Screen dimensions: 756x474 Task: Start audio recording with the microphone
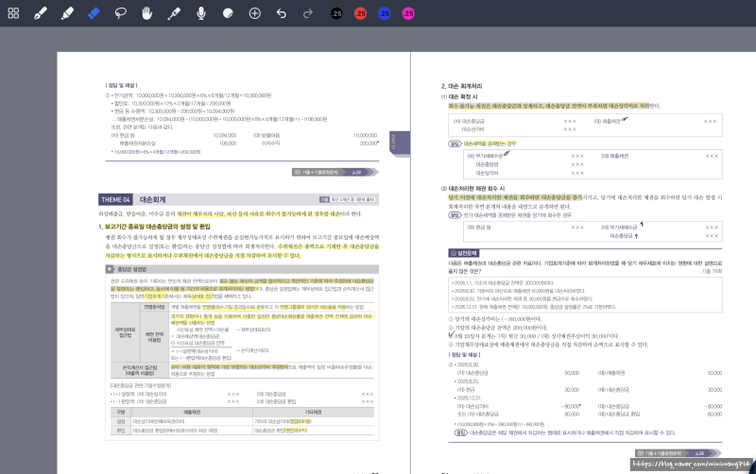pyautogui.click(x=201, y=13)
